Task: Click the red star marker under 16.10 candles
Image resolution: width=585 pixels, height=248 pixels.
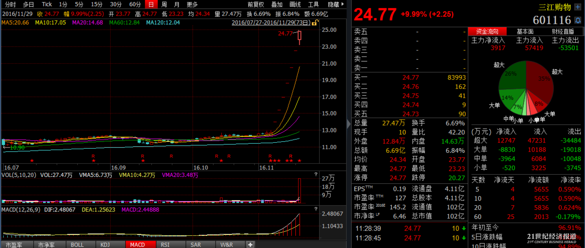Action: point(221,161)
